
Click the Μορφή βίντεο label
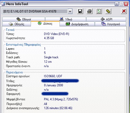click(16, 99)
